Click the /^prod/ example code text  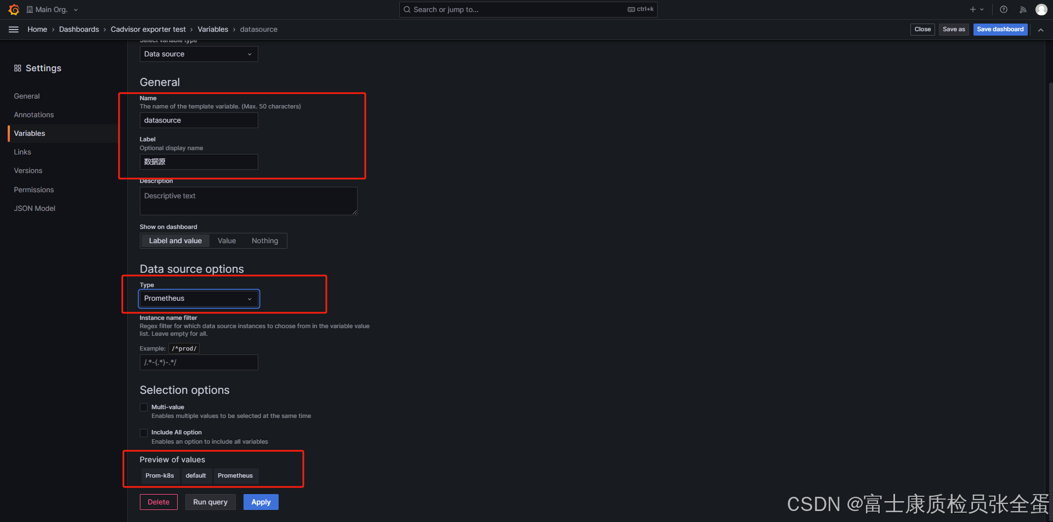[x=184, y=348]
